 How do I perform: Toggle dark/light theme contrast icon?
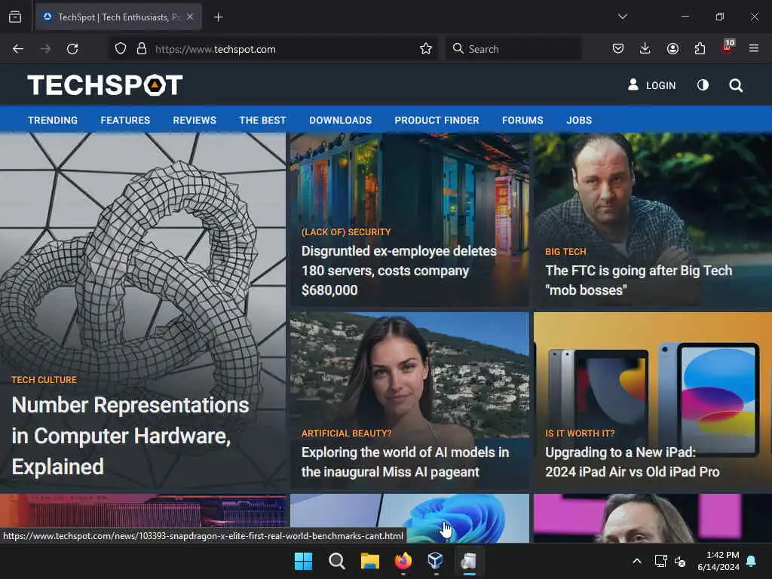(x=703, y=85)
